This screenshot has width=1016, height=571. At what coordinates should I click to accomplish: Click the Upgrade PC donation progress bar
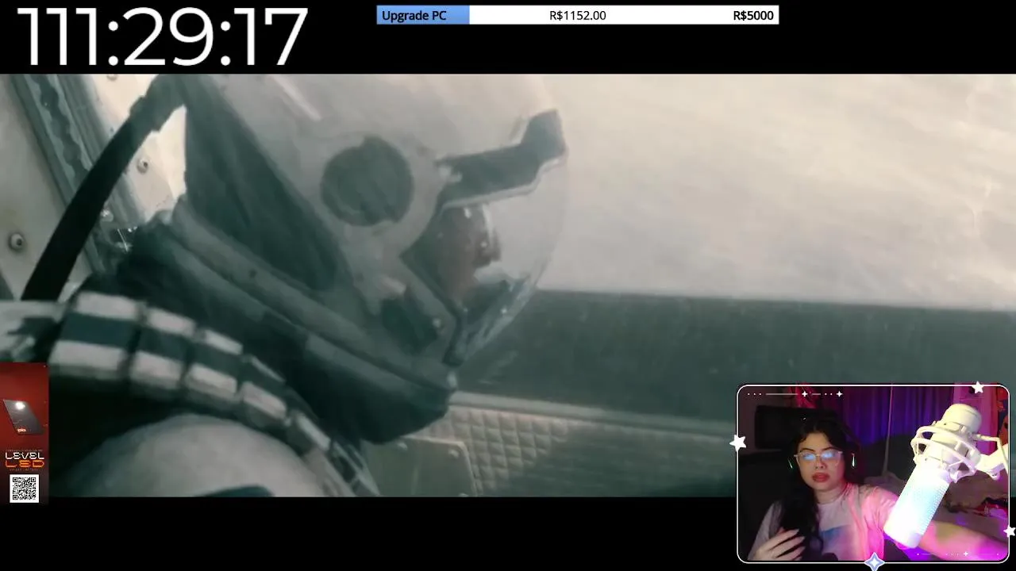[577, 15]
